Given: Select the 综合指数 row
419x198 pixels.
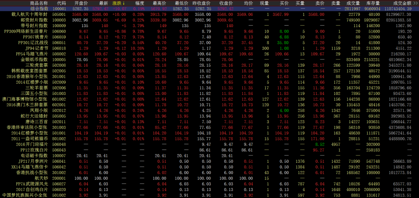Looking at the screenshot, I should (209, 9).
